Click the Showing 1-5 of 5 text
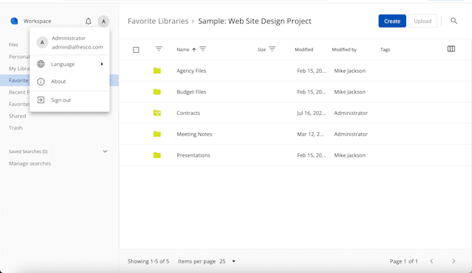Screen dimensions: 472x273 (148, 261)
